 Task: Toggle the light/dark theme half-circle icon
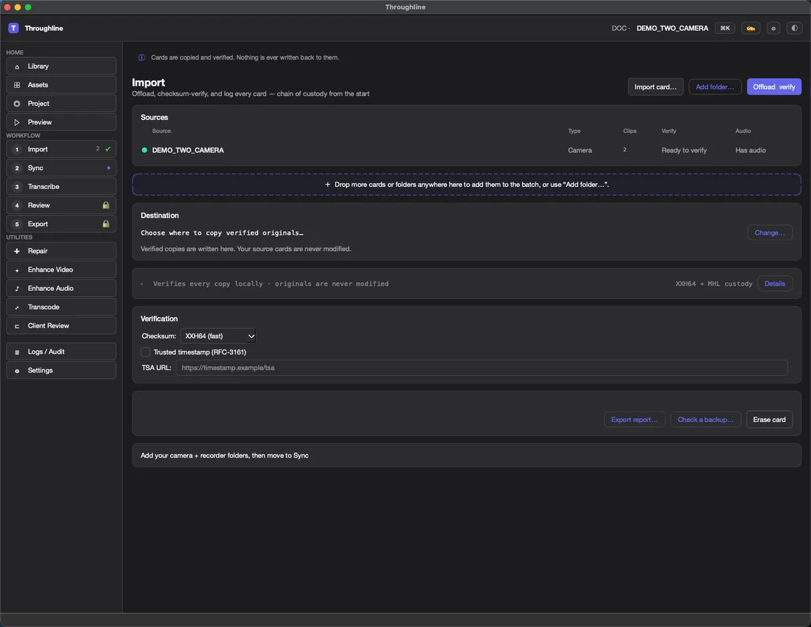[794, 28]
